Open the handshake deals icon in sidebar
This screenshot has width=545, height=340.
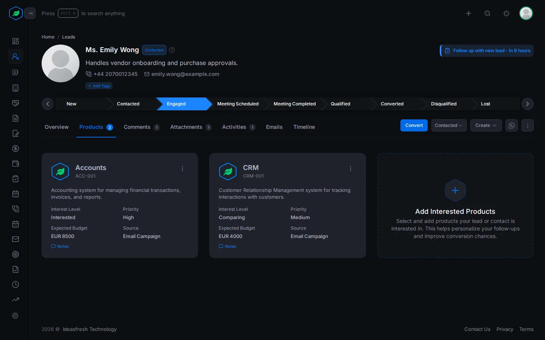[x=16, y=103]
